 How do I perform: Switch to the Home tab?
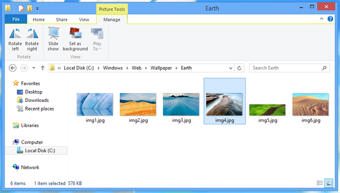(x=39, y=20)
